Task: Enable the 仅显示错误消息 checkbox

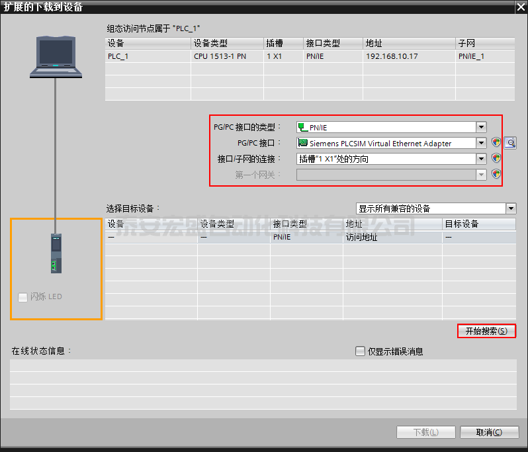Action: (x=361, y=351)
